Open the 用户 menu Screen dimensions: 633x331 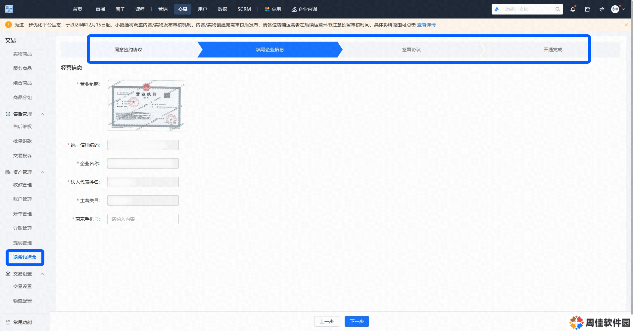203,9
